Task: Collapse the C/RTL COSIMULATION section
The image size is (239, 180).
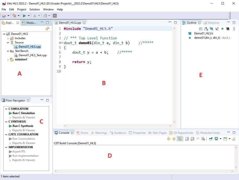Action: (x=6, y=135)
